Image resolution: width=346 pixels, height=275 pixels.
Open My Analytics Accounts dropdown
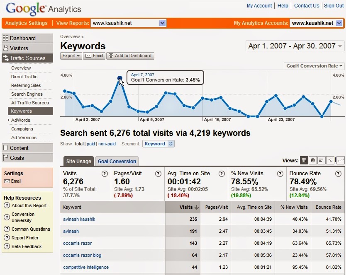339,23
